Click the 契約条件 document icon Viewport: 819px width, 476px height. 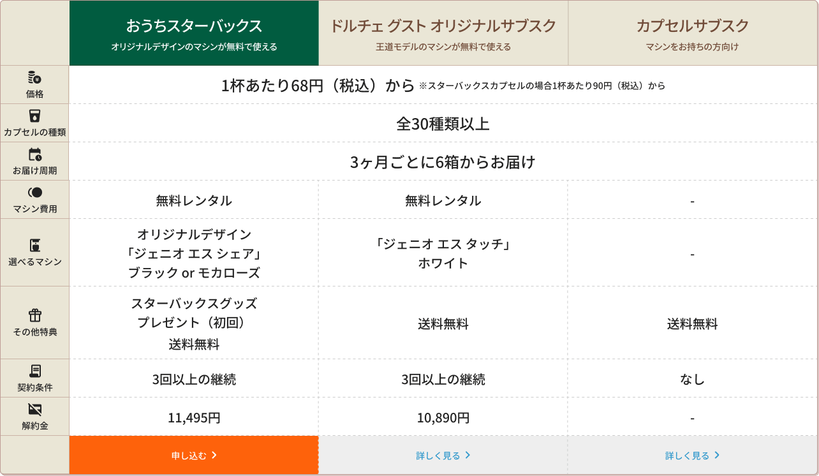click(x=35, y=371)
